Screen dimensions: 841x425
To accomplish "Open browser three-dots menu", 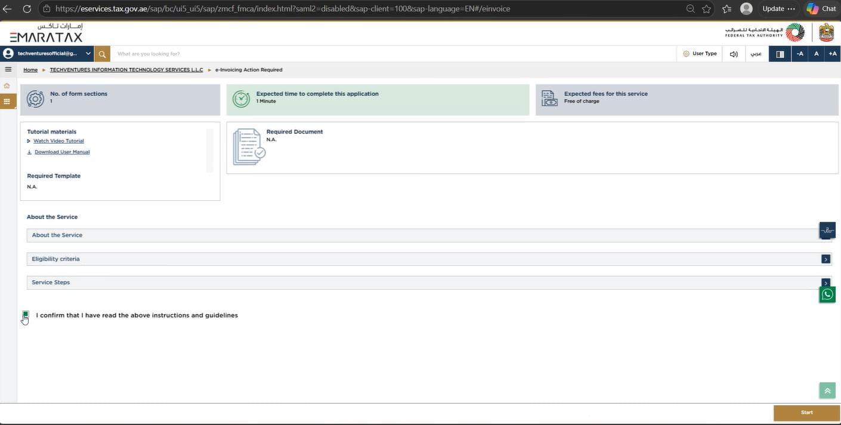I will point(791,9).
